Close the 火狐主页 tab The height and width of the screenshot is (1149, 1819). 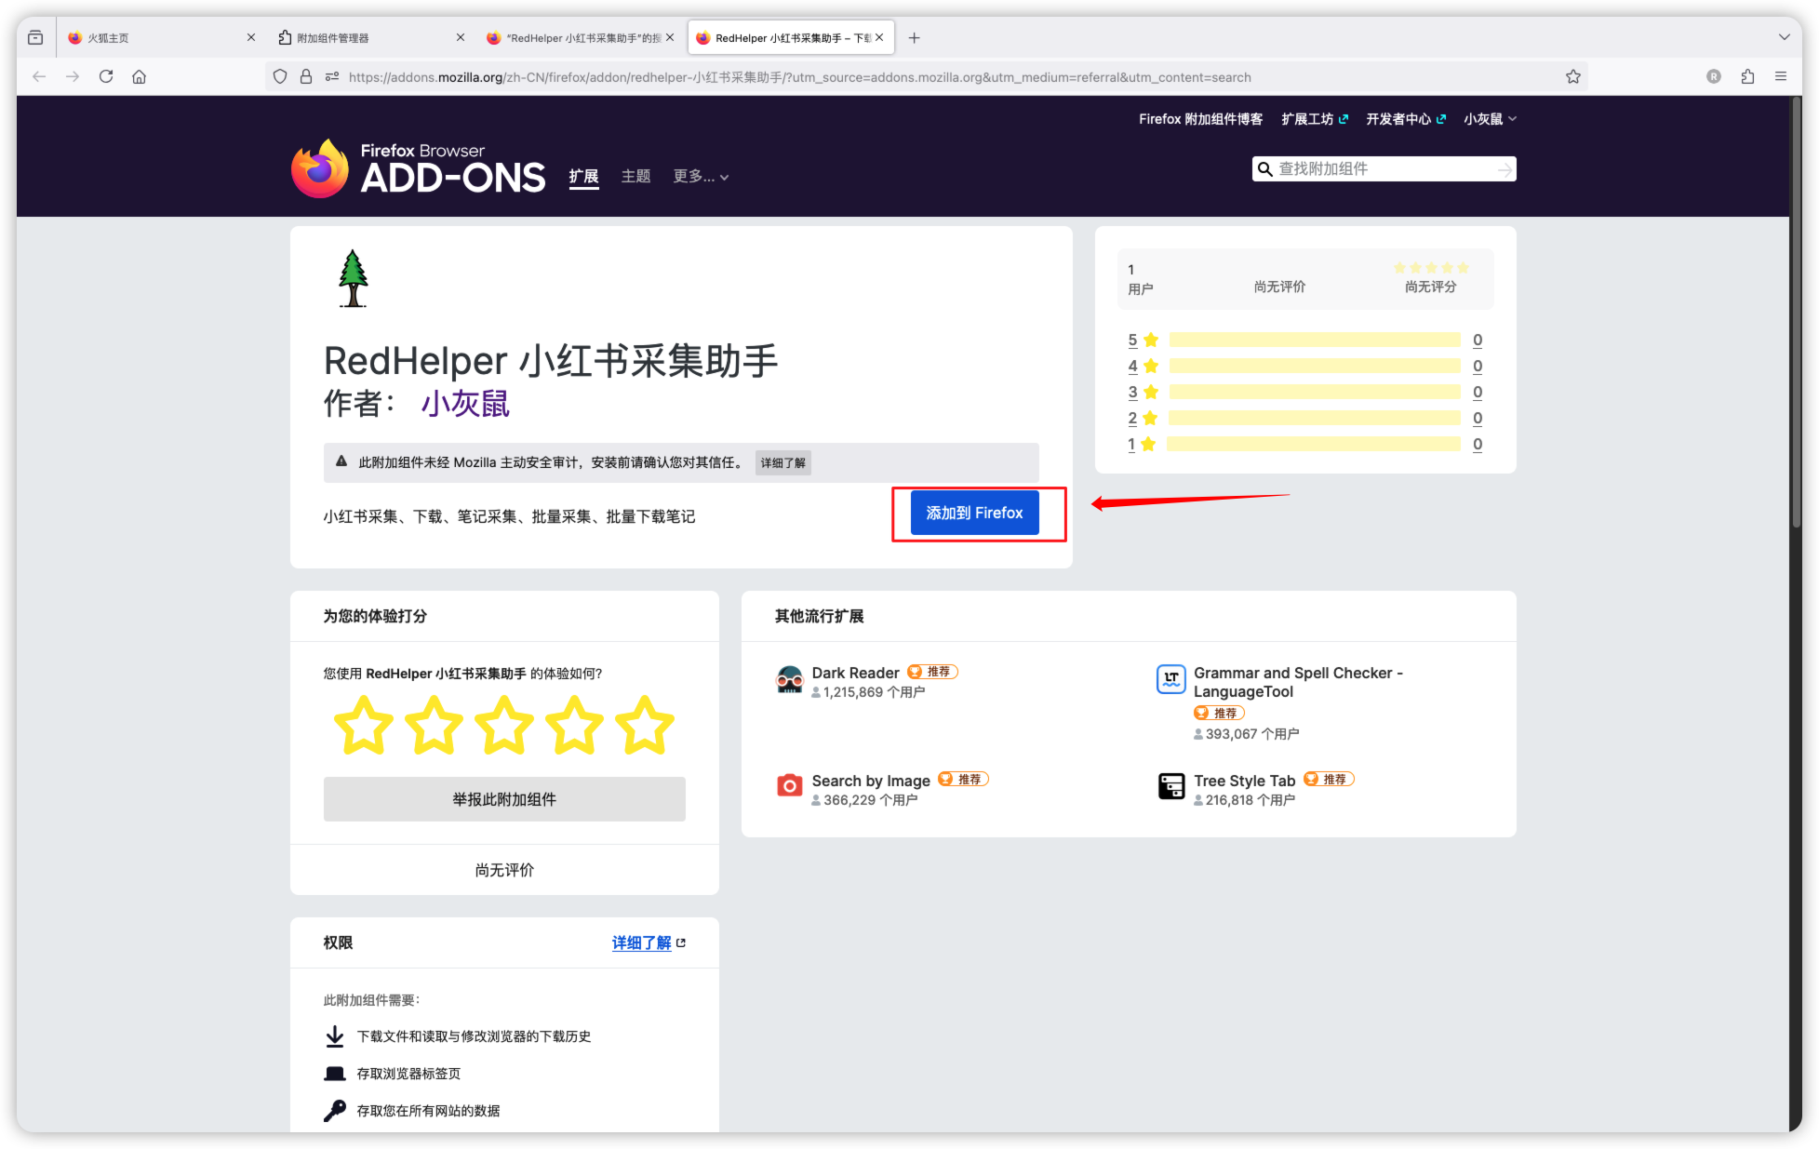coord(251,37)
